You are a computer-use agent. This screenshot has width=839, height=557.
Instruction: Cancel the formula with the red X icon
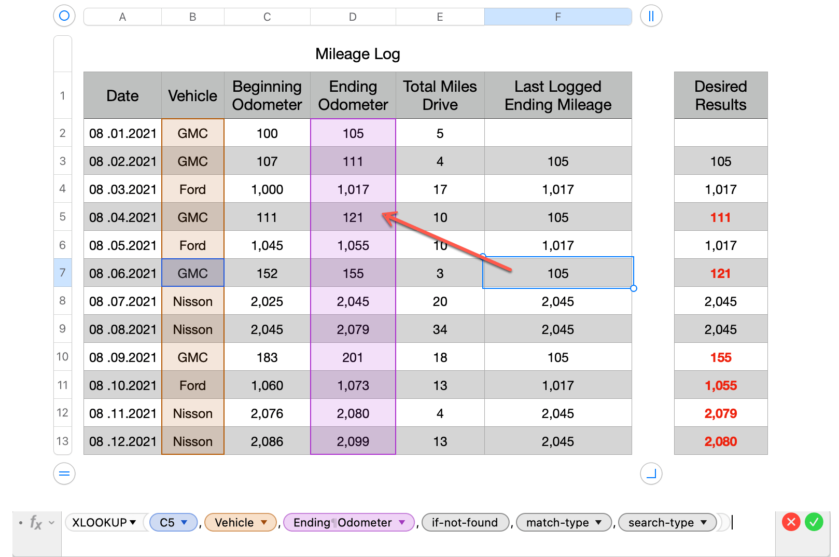coord(791,522)
